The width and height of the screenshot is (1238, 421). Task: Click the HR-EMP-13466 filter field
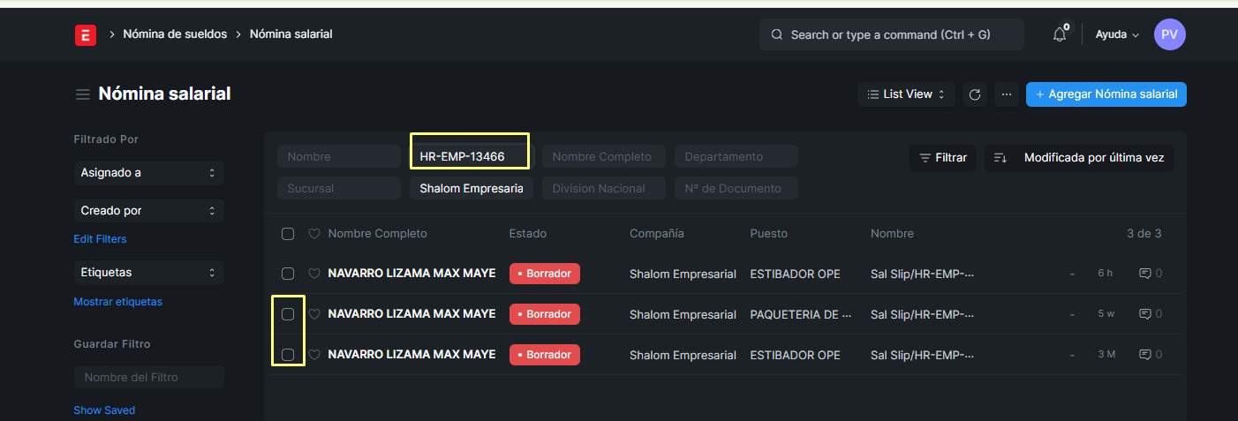(x=470, y=157)
